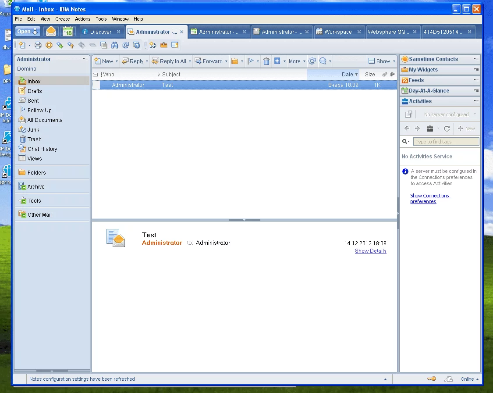Click the refresh icon in Activities panel
Screen dimensions: 493x393
point(447,129)
